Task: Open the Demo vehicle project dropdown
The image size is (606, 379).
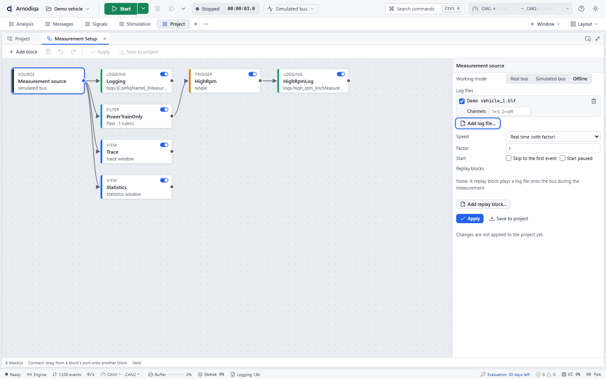Action: (x=68, y=9)
